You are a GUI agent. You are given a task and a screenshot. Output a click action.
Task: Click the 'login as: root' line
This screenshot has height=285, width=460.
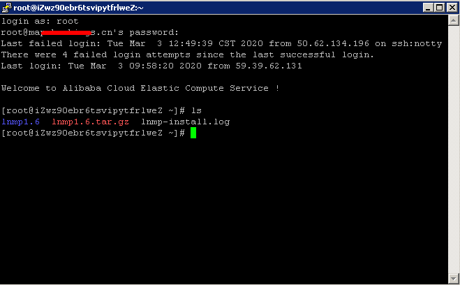pyautogui.click(x=40, y=21)
